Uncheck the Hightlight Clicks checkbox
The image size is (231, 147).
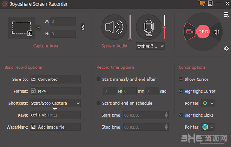(181, 115)
